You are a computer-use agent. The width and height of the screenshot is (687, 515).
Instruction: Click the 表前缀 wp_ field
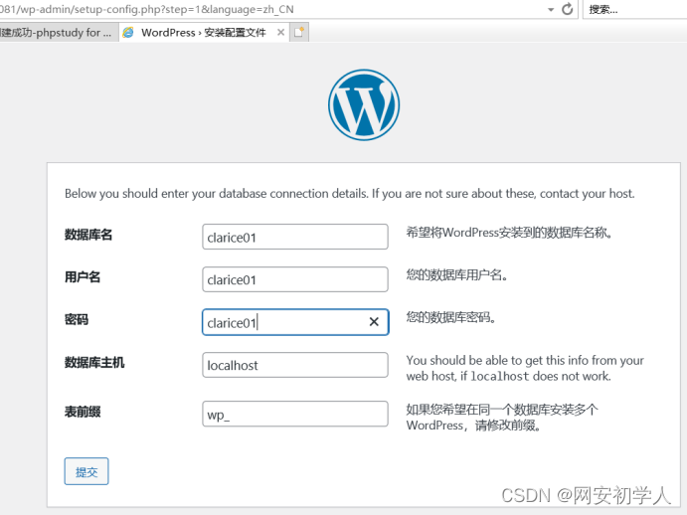(295, 414)
